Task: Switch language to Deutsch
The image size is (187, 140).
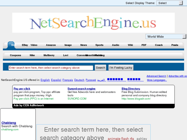Action: point(79,80)
